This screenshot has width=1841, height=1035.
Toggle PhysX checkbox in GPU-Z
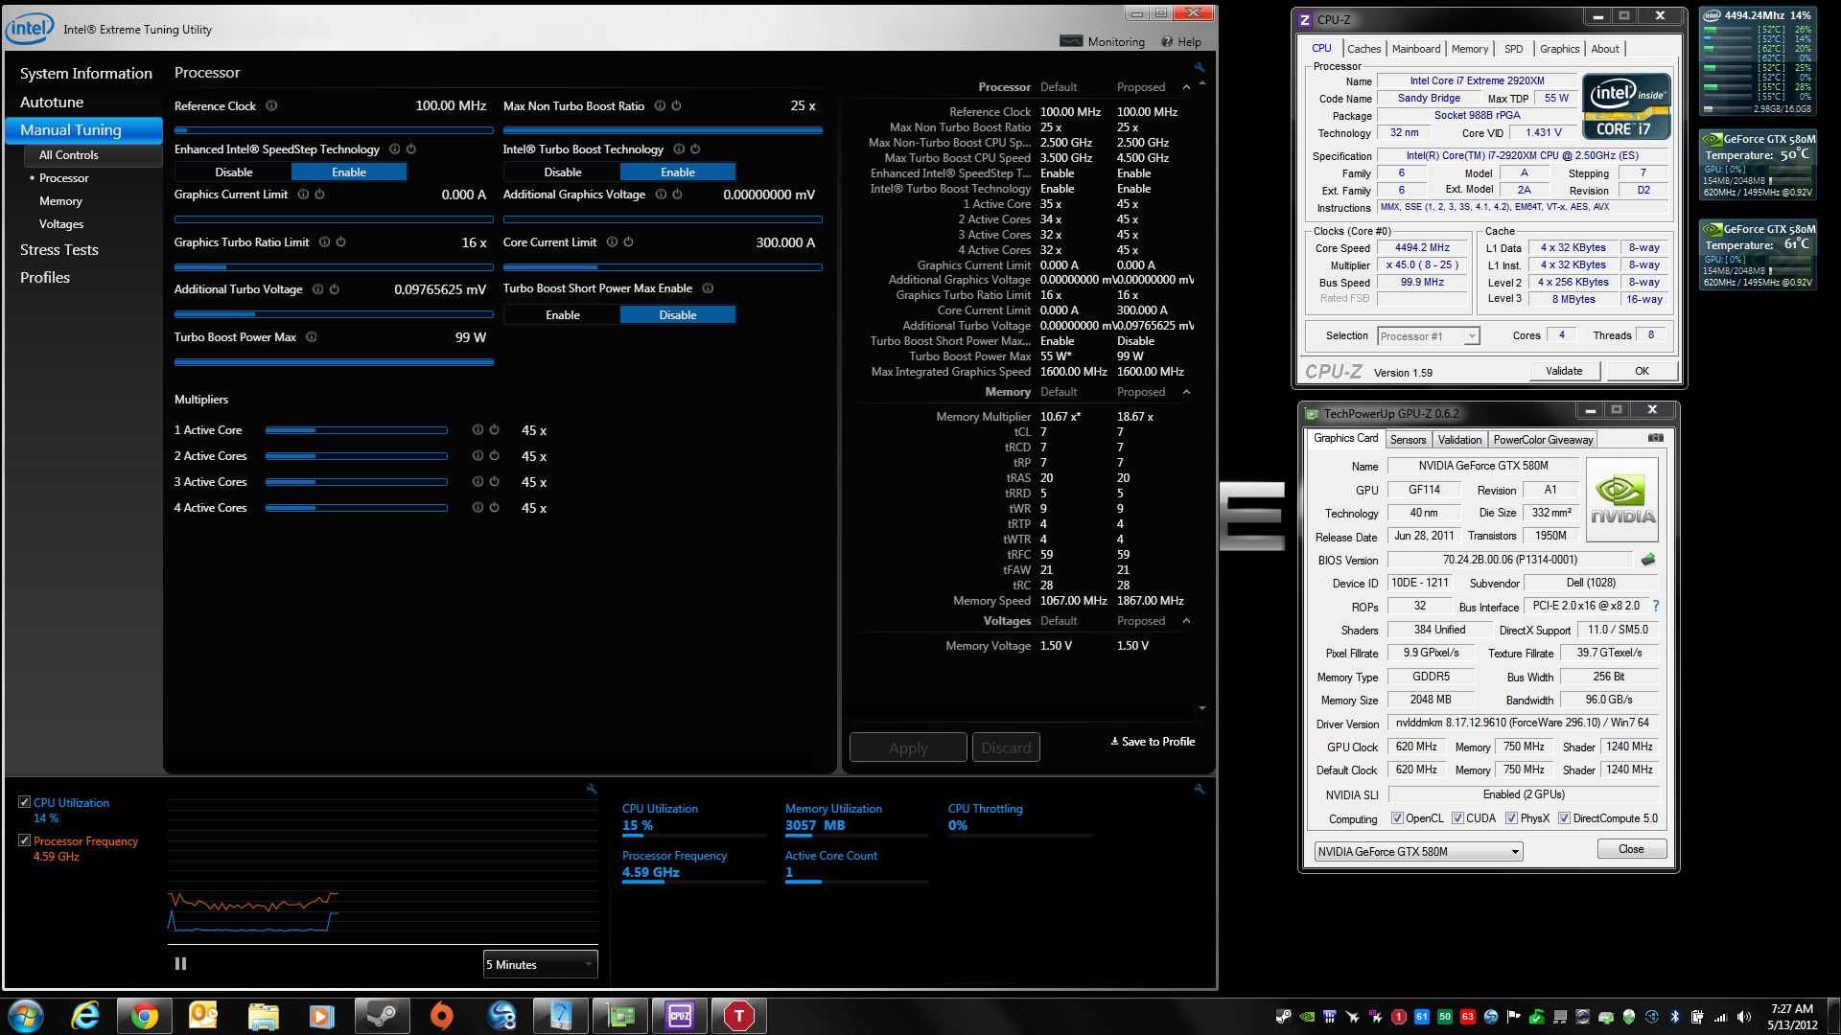tap(1511, 818)
